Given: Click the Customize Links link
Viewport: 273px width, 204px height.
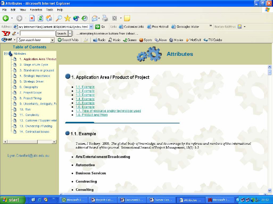Looking at the screenshot, I should point(132,27).
